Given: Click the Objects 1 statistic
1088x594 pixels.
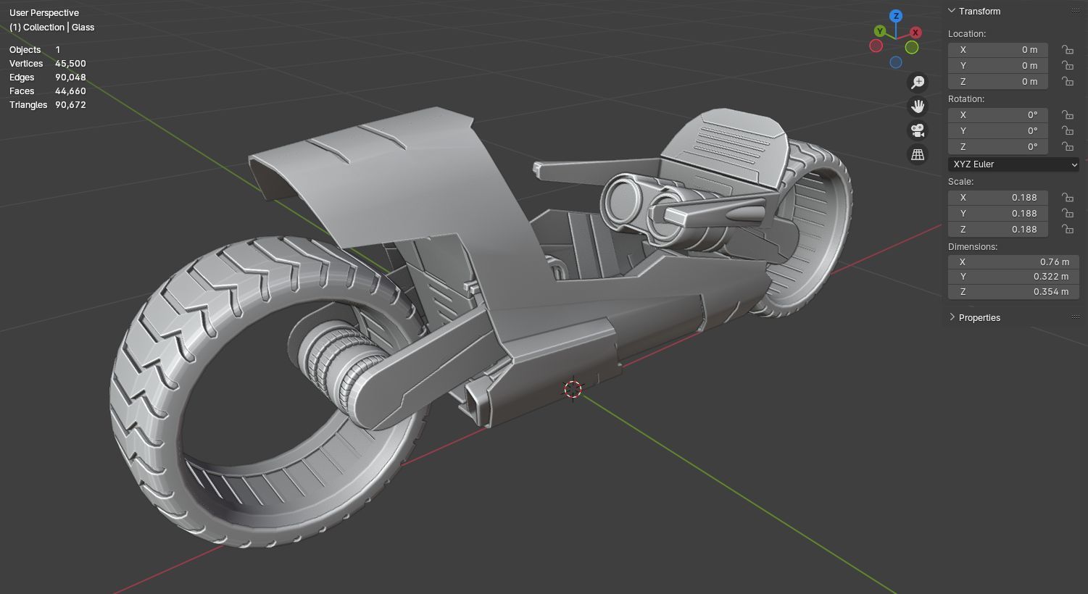Looking at the screenshot, I should click(x=35, y=50).
